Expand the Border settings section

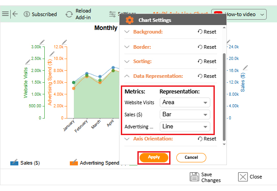(x=142, y=47)
